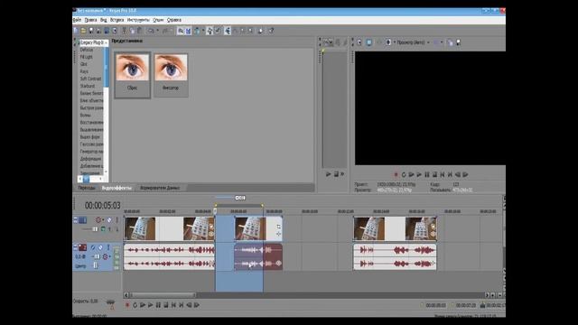
Task: Click Split Screen View icon in preview
Action: (388, 42)
